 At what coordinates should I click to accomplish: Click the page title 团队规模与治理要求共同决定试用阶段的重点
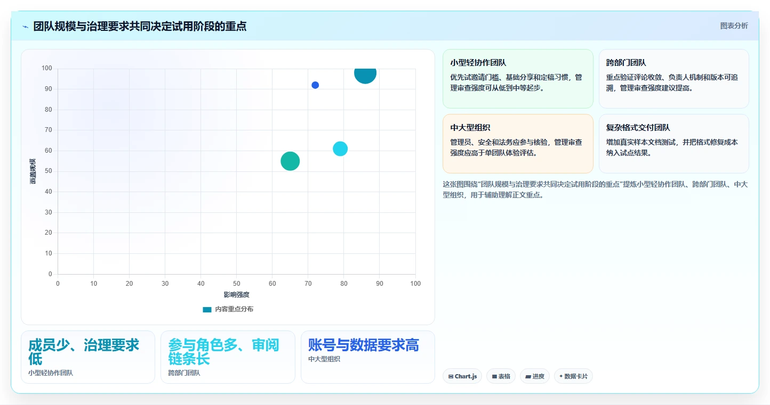[x=140, y=26]
